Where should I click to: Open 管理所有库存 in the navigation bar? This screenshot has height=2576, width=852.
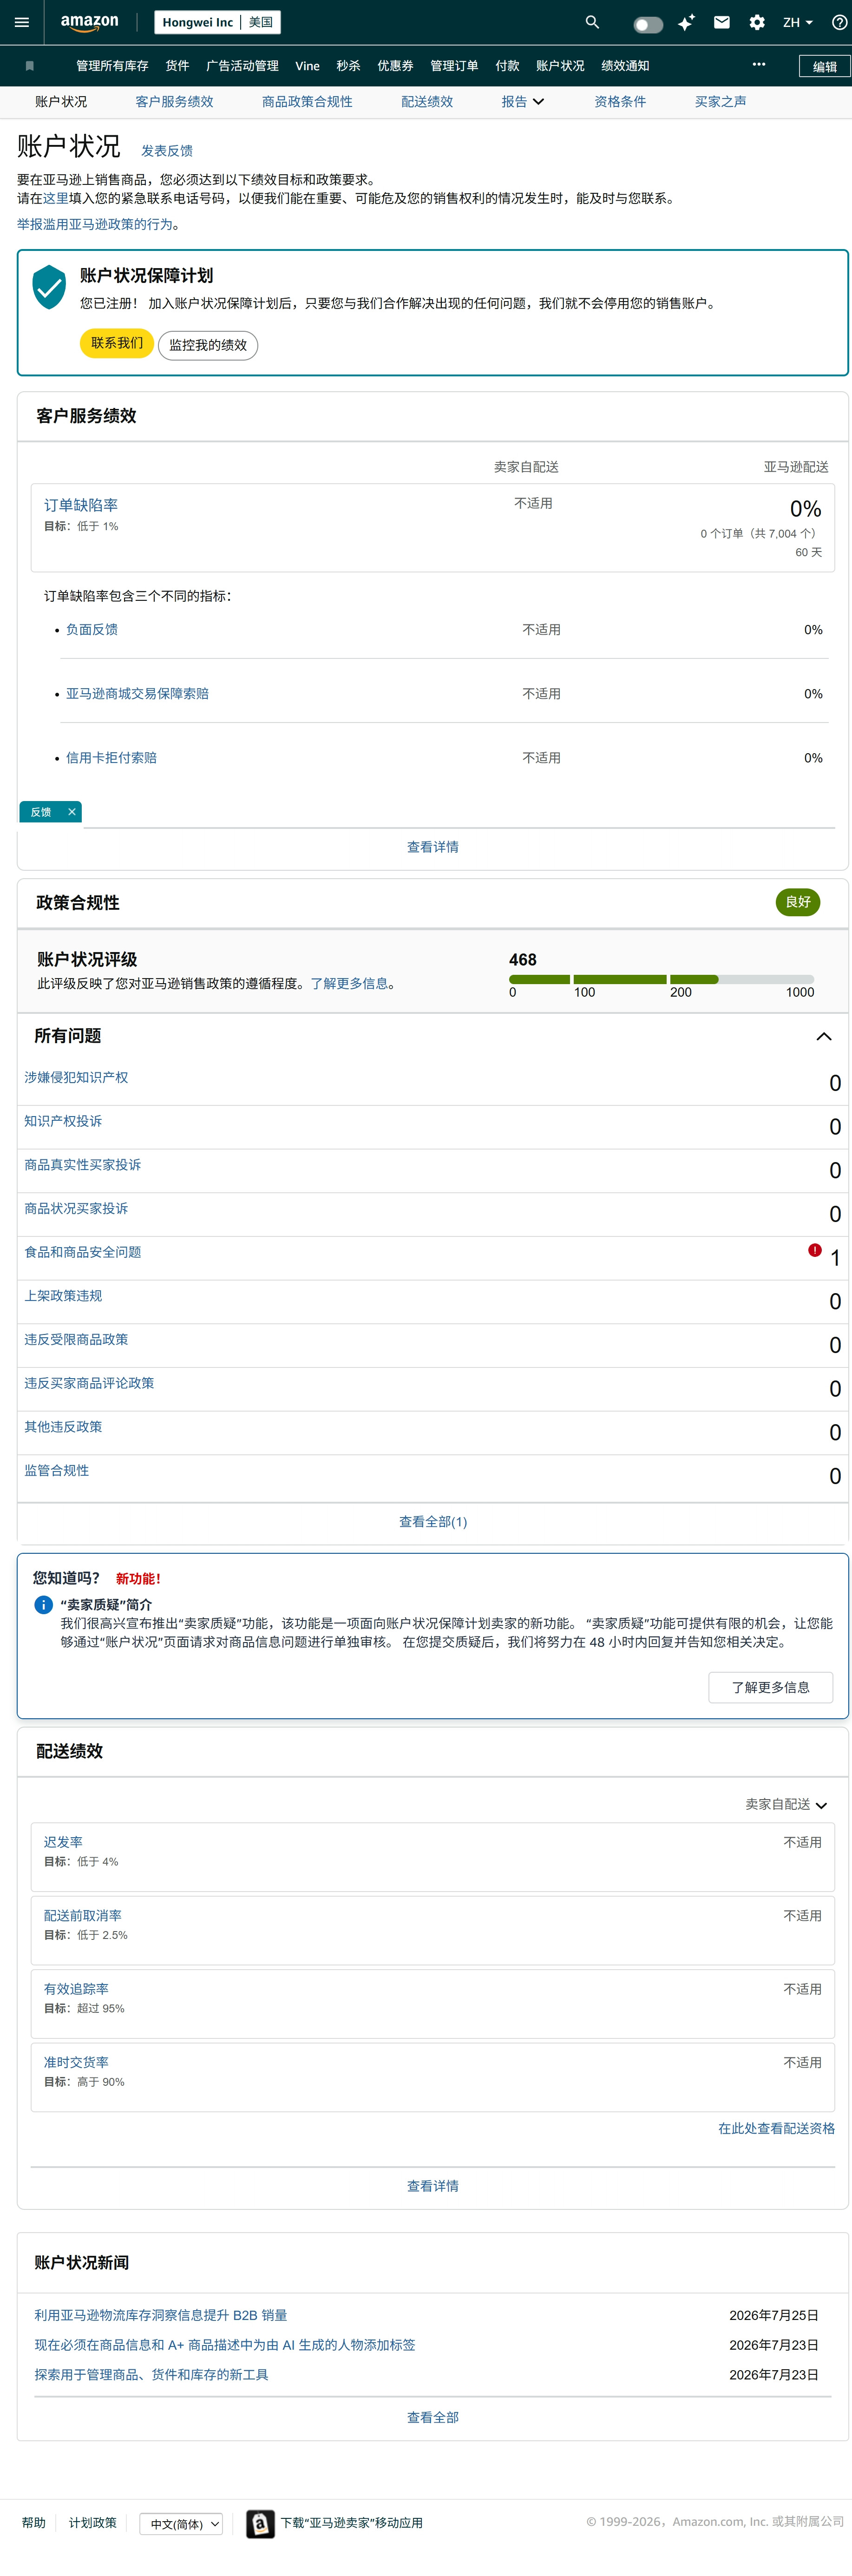[x=112, y=66]
